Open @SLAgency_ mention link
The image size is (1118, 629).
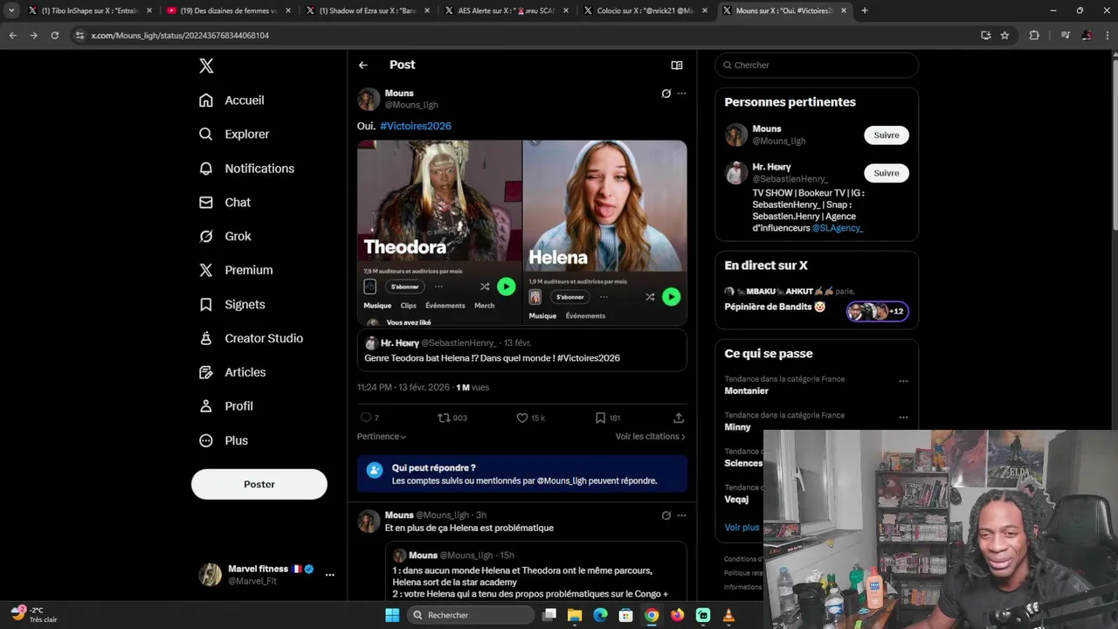click(x=838, y=228)
